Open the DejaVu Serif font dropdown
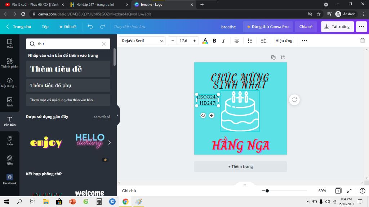Viewport: 369px width, 207px height. point(142,41)
